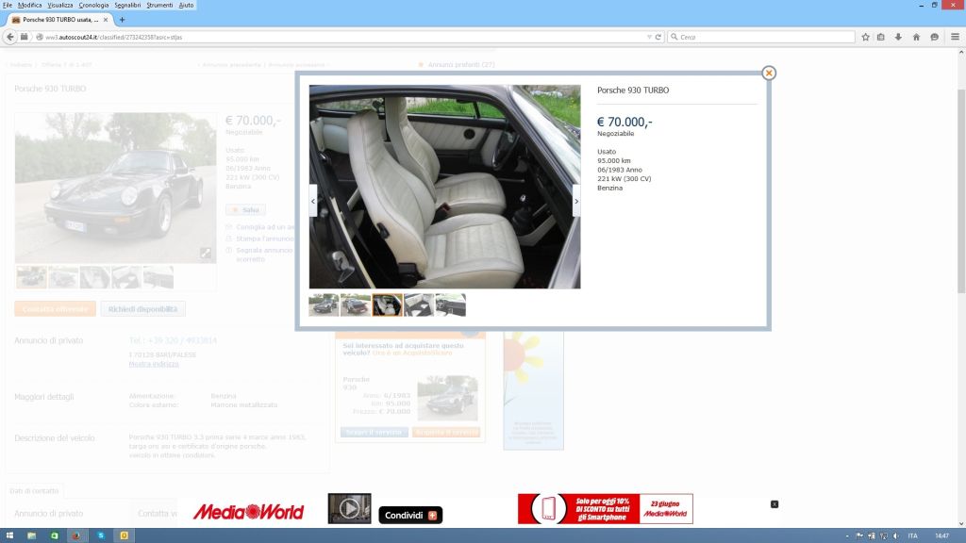Click the background Mostra indirizzo link
Viewport: 966px width, 543px height.
point(154,364)
